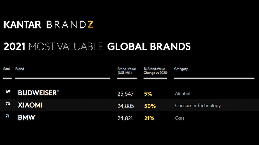The width and height of the screenshot is (259, 145).
Task: Click the yellow 21% change figure
Action: point(149,118)
